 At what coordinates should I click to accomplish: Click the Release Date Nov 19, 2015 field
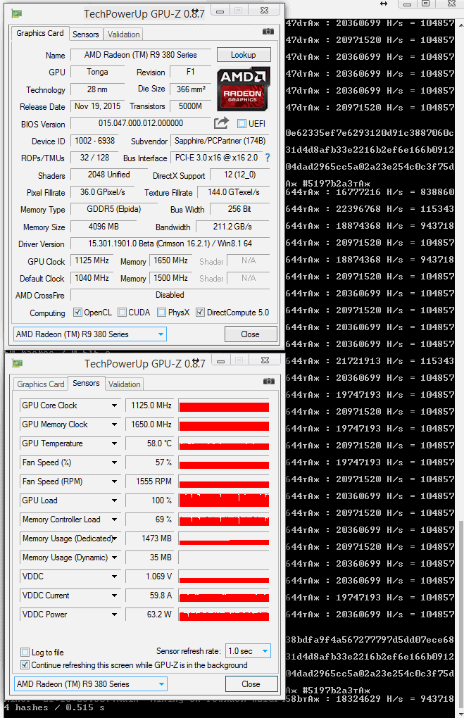click(98, 106)
